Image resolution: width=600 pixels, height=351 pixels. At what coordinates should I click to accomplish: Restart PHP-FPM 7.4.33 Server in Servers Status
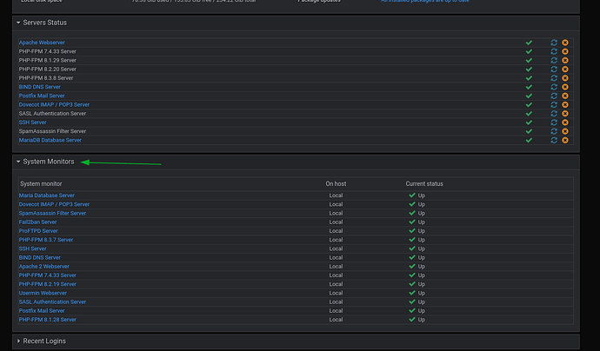click(554, 51)
